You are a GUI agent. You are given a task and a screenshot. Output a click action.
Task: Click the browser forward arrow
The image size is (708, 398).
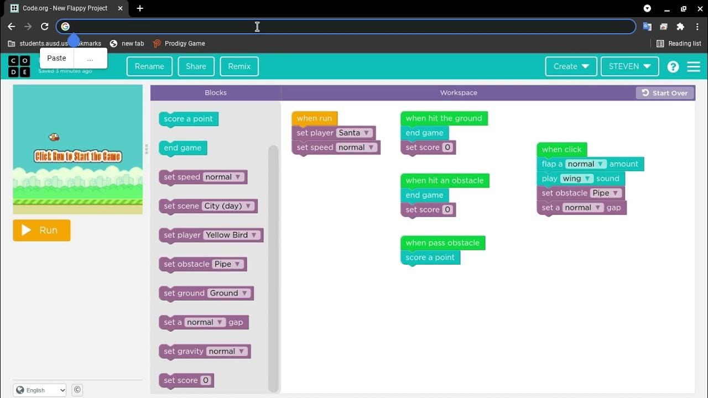pyautogui.click(x=28, y=27)
